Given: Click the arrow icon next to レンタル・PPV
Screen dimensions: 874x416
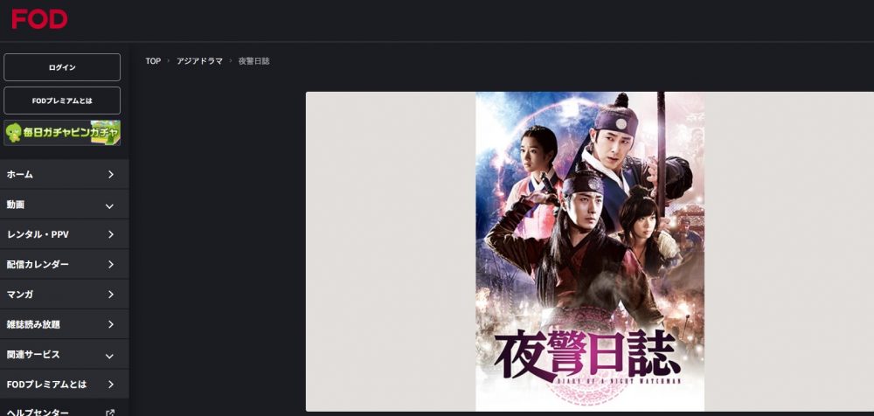Looking at the screenshot, I should coord(110,234).
